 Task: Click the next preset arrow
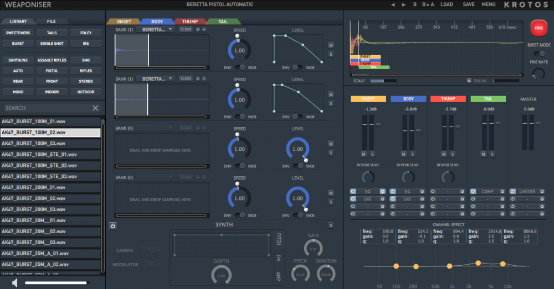coord(403,4)
